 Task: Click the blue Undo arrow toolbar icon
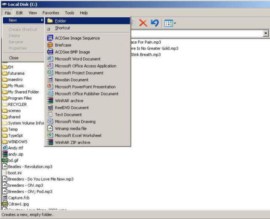point(154,23)
